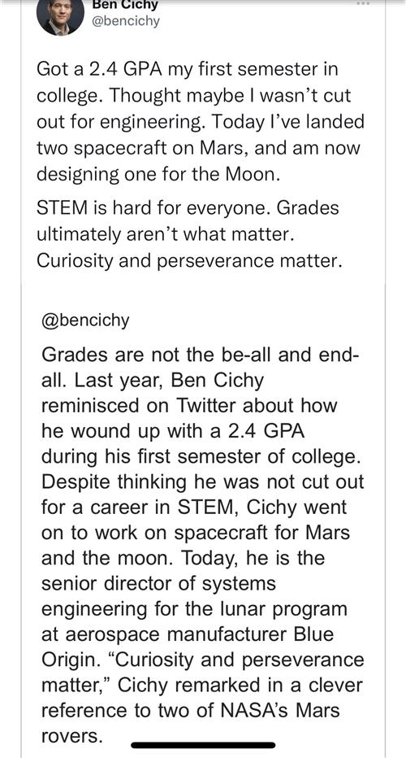Tap the line 'he wound up with a 2.4 GPA'
This screenshot has width=406, height=758.
(x=173, y=432)
